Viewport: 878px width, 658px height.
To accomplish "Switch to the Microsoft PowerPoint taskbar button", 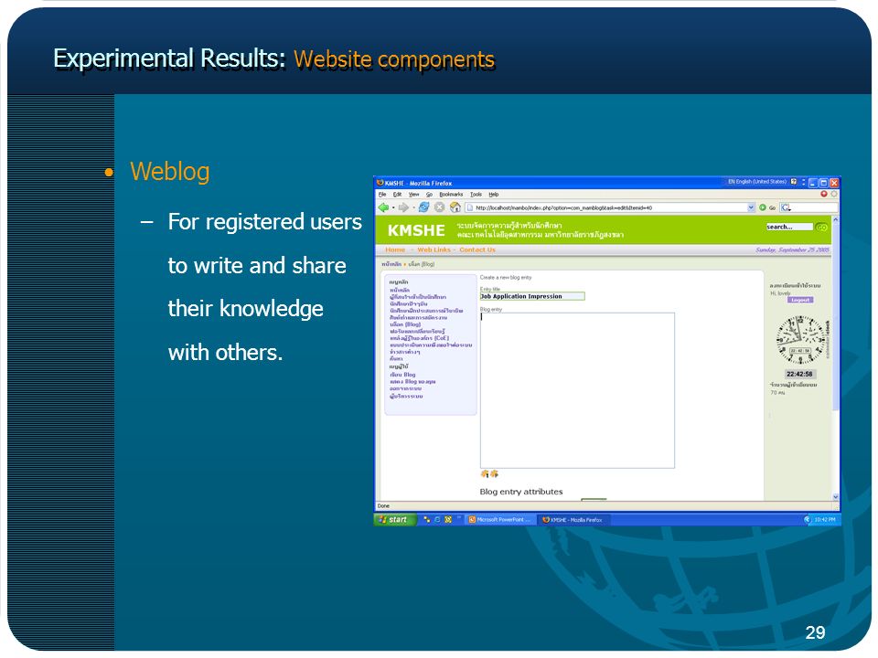I will pos(499,520).
